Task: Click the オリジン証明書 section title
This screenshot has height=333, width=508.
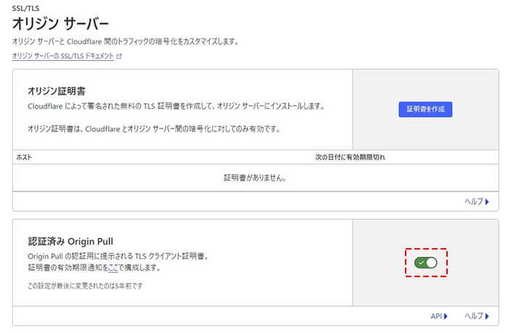Action: pos(57,91)
